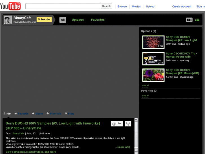
Task: Open the Browse link
Action: [x=122, y=6]
